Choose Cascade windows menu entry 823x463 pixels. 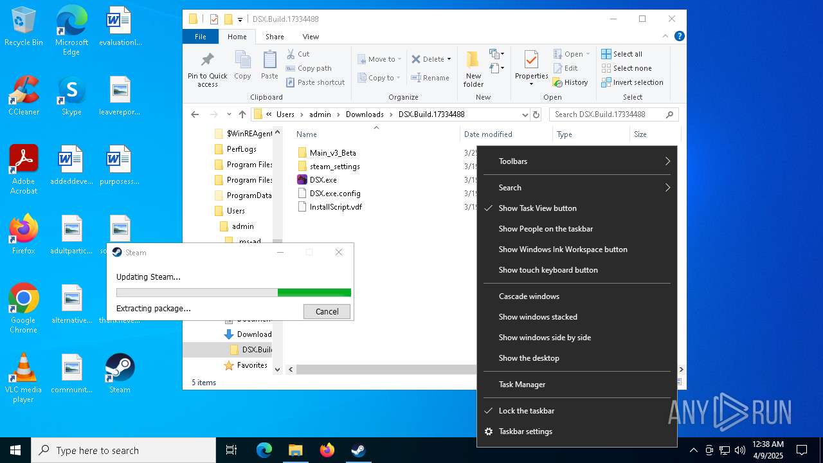point(577,296)
